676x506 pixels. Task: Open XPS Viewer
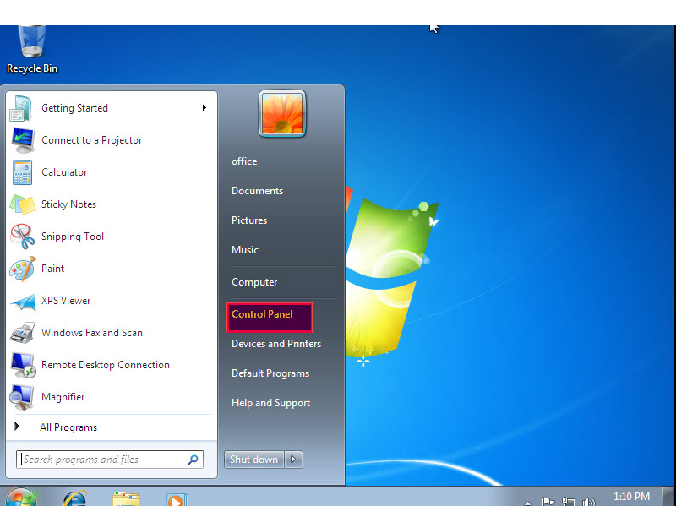tap(112, 301)
